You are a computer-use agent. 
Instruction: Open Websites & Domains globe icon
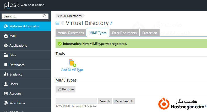6,26
